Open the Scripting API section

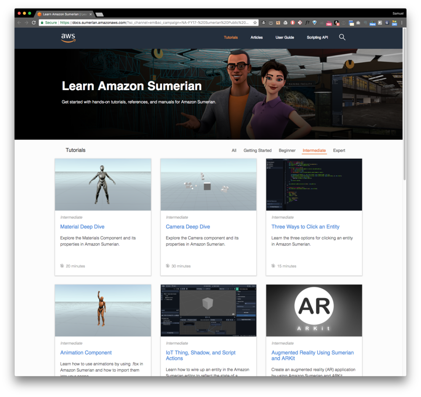pyautogui.click(x=317, y=37)
